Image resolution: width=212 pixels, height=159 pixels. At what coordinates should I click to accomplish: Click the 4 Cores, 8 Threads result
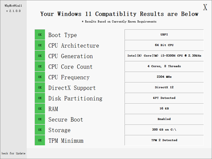164,66
